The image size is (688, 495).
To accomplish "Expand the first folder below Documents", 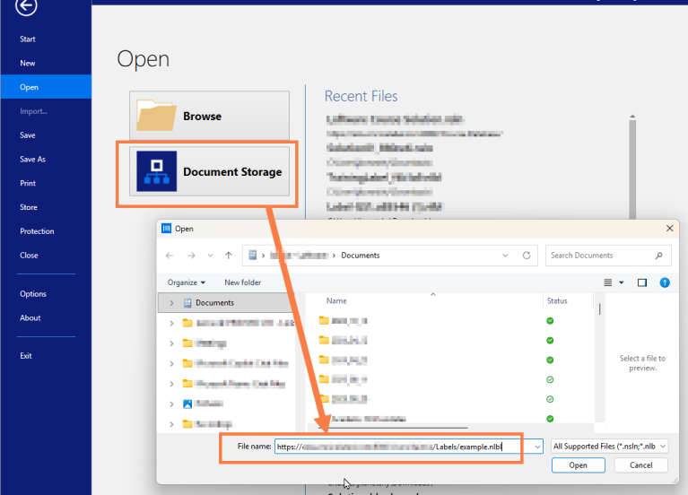I will pos(171,324).
